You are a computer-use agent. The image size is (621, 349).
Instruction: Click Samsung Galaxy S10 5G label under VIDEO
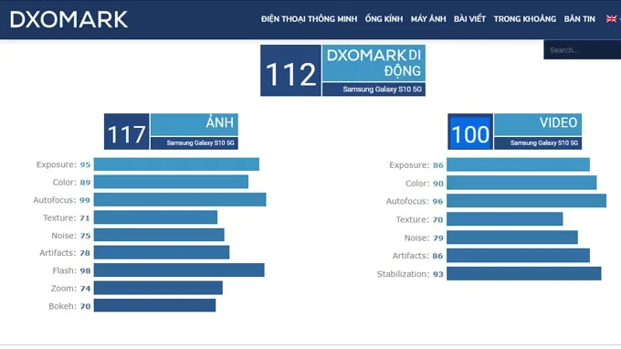coord(538,143)
